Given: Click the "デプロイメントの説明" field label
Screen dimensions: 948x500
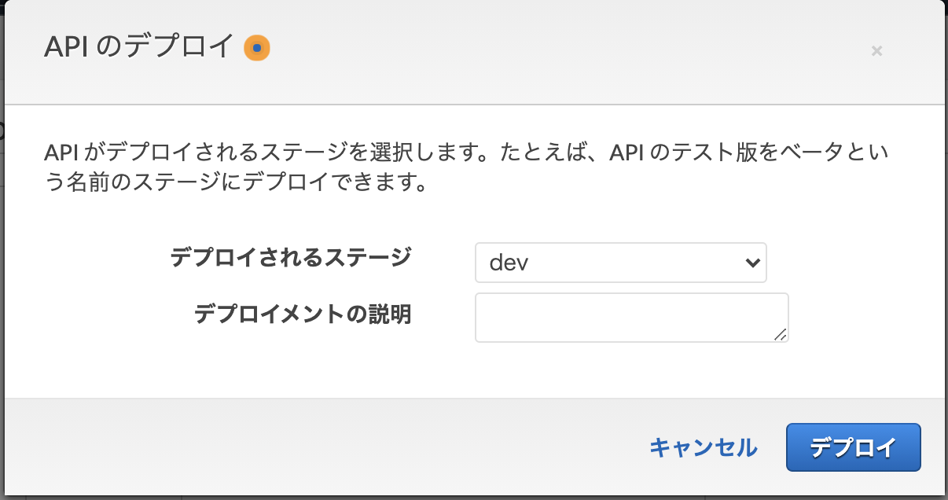Looking at the screenshot, I should click(302, 314).
